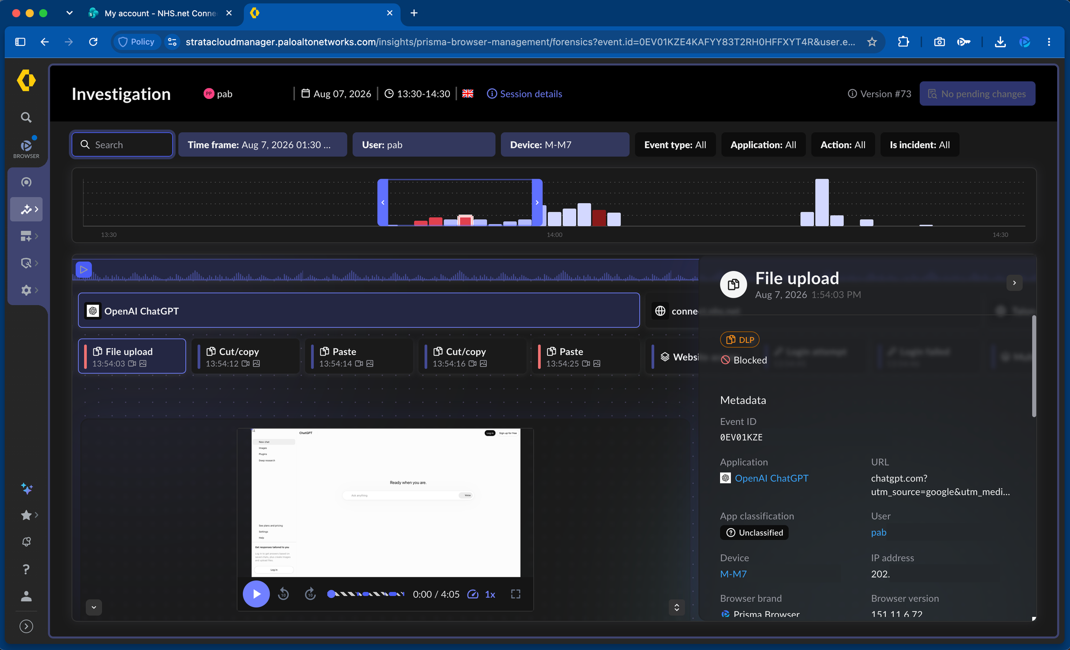This screenshot has width=1070, height=650.
Task: Expand the dashboard layout sidebar item
Action: (x=29, y=236)
